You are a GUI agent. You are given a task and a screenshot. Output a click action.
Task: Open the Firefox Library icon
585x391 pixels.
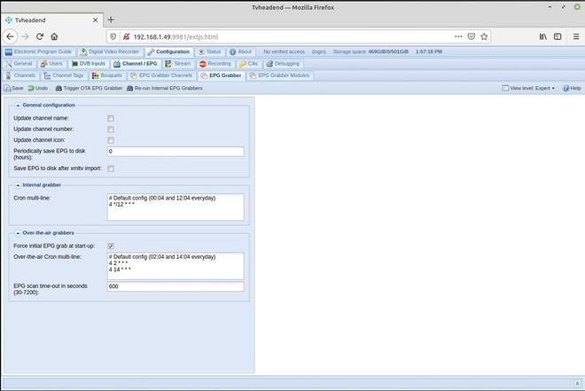click(x=543, y=36)
